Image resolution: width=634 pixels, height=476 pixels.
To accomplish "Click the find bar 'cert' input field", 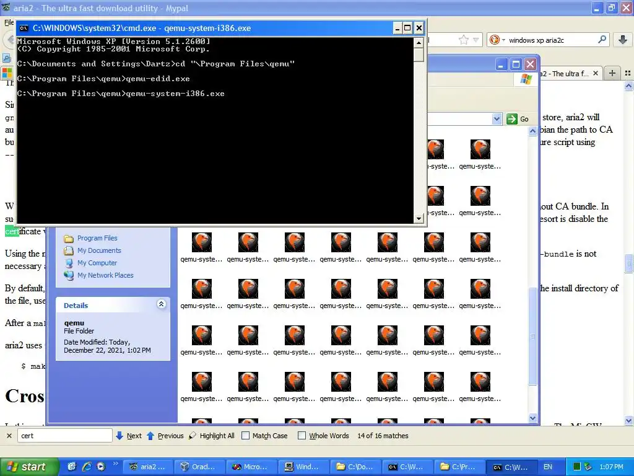I will pos(64,436).
